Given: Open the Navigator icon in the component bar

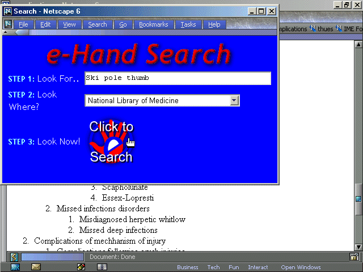Looking at the screenshot, I should [x=14, y=267].
